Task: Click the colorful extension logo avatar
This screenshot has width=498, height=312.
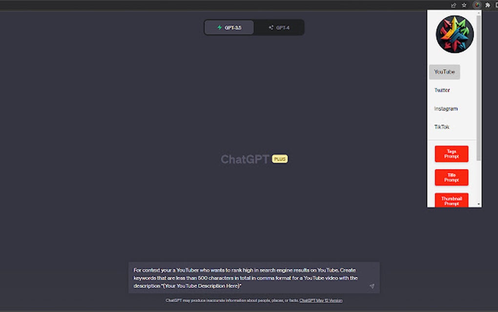Action: 454,33
